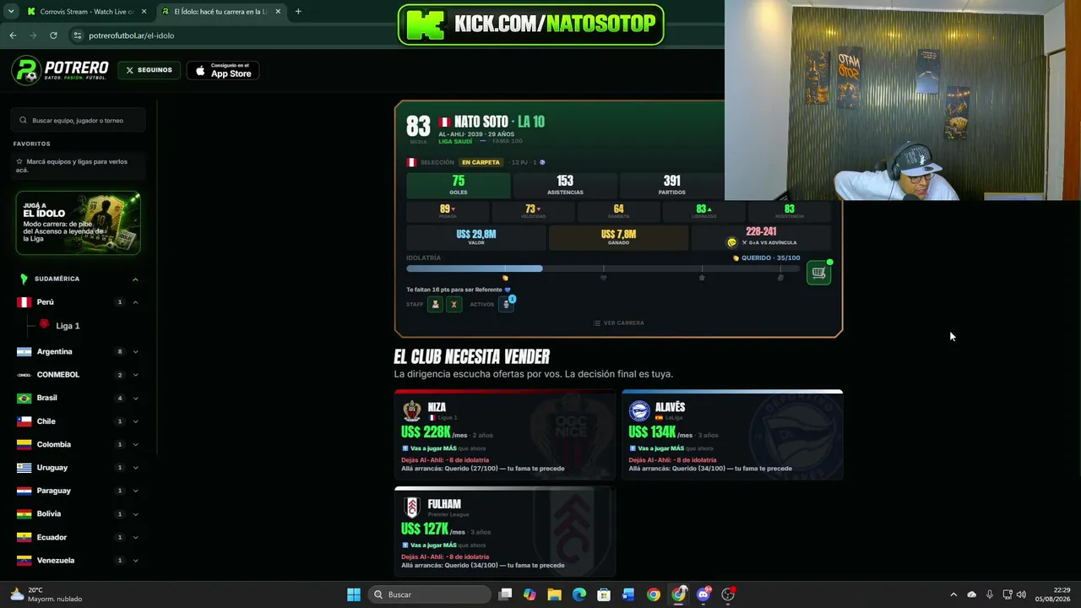Expand the Argentina league list

135,351
